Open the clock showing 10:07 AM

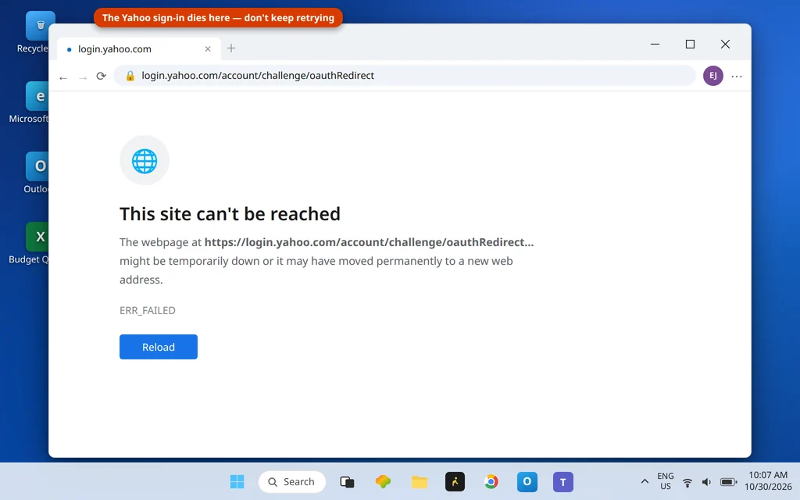[768, 481]
